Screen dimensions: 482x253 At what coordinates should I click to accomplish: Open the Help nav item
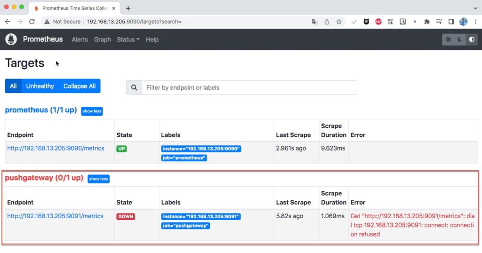[152, 40]
